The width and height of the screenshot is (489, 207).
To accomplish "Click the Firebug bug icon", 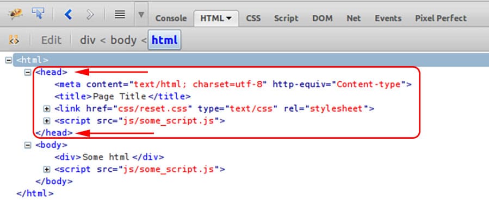I will point(15,14).
